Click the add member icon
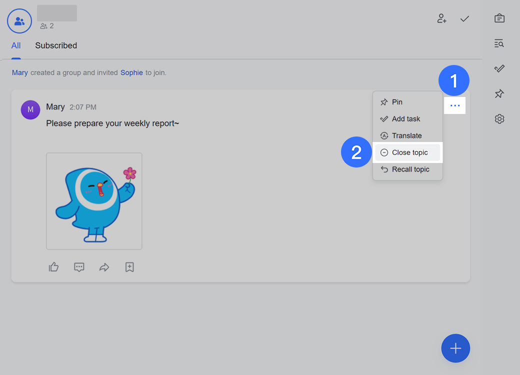This screenshot has width=520, height=375. coord(441,19)
